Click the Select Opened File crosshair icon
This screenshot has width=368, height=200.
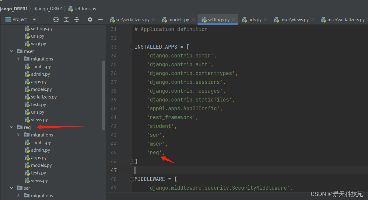click(x=56, y=19)
